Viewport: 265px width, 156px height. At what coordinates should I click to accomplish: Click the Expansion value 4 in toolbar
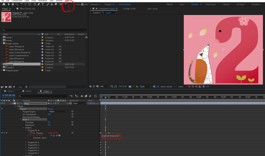coord(100,4)
